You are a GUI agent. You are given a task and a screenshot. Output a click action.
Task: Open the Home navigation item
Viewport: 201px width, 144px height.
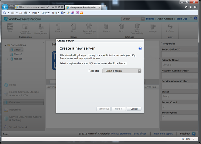click(x=10, y=85)
